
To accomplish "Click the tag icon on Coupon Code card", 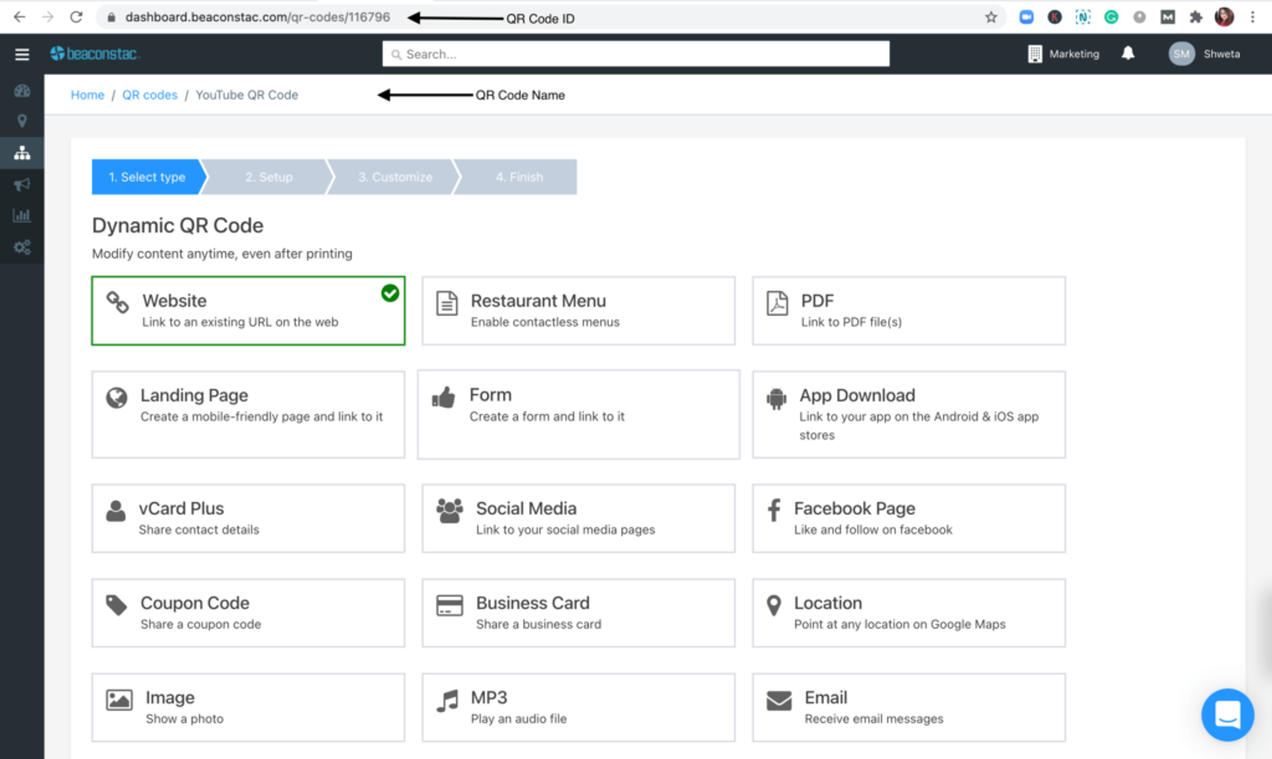I will coord(116,605).
